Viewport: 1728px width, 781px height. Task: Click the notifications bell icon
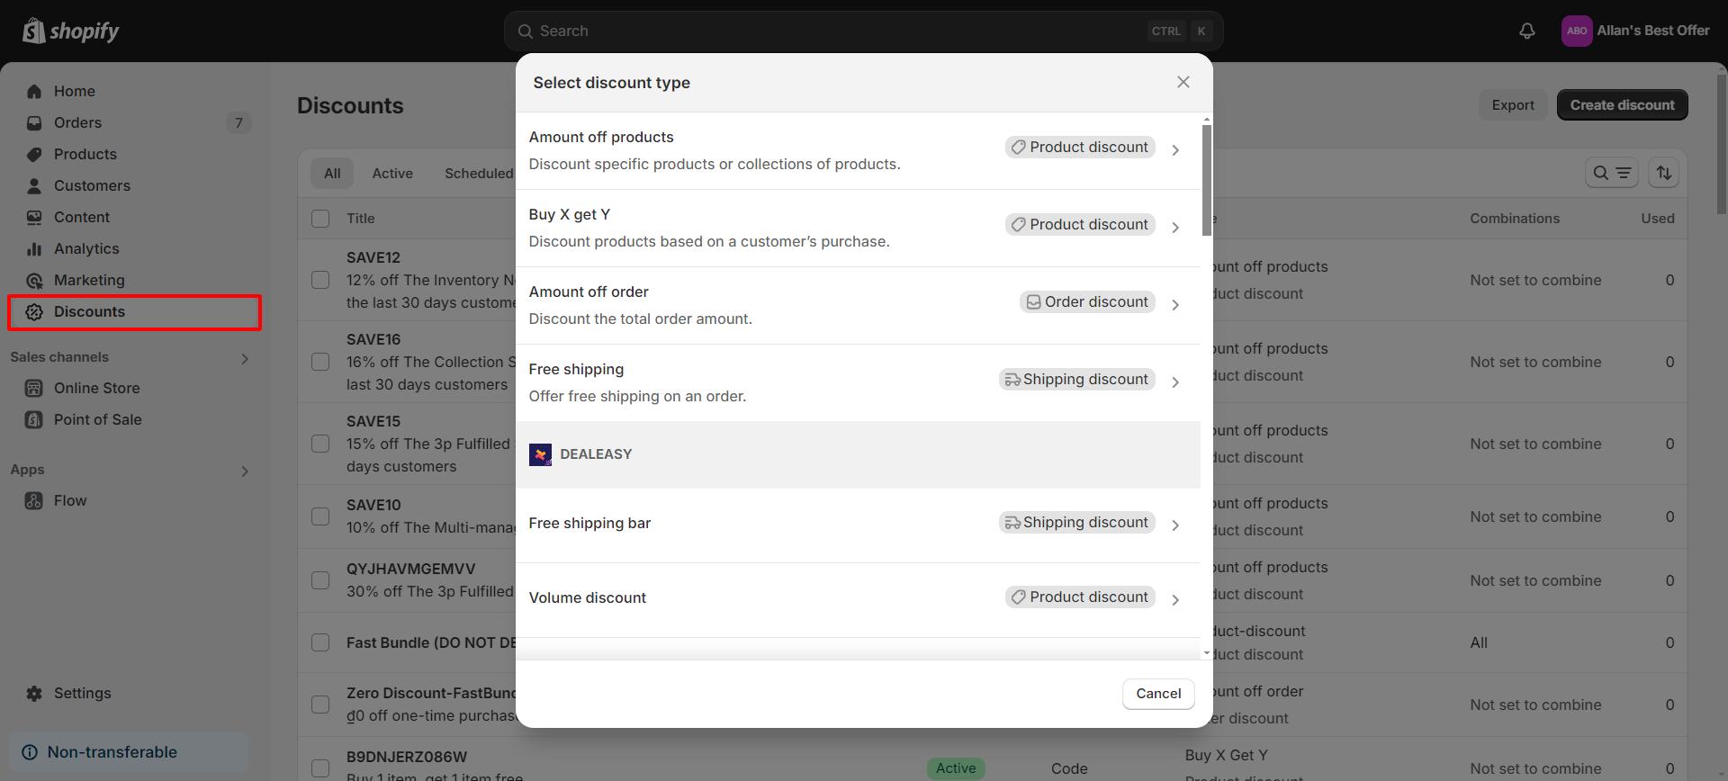(x=1526, y=31)
